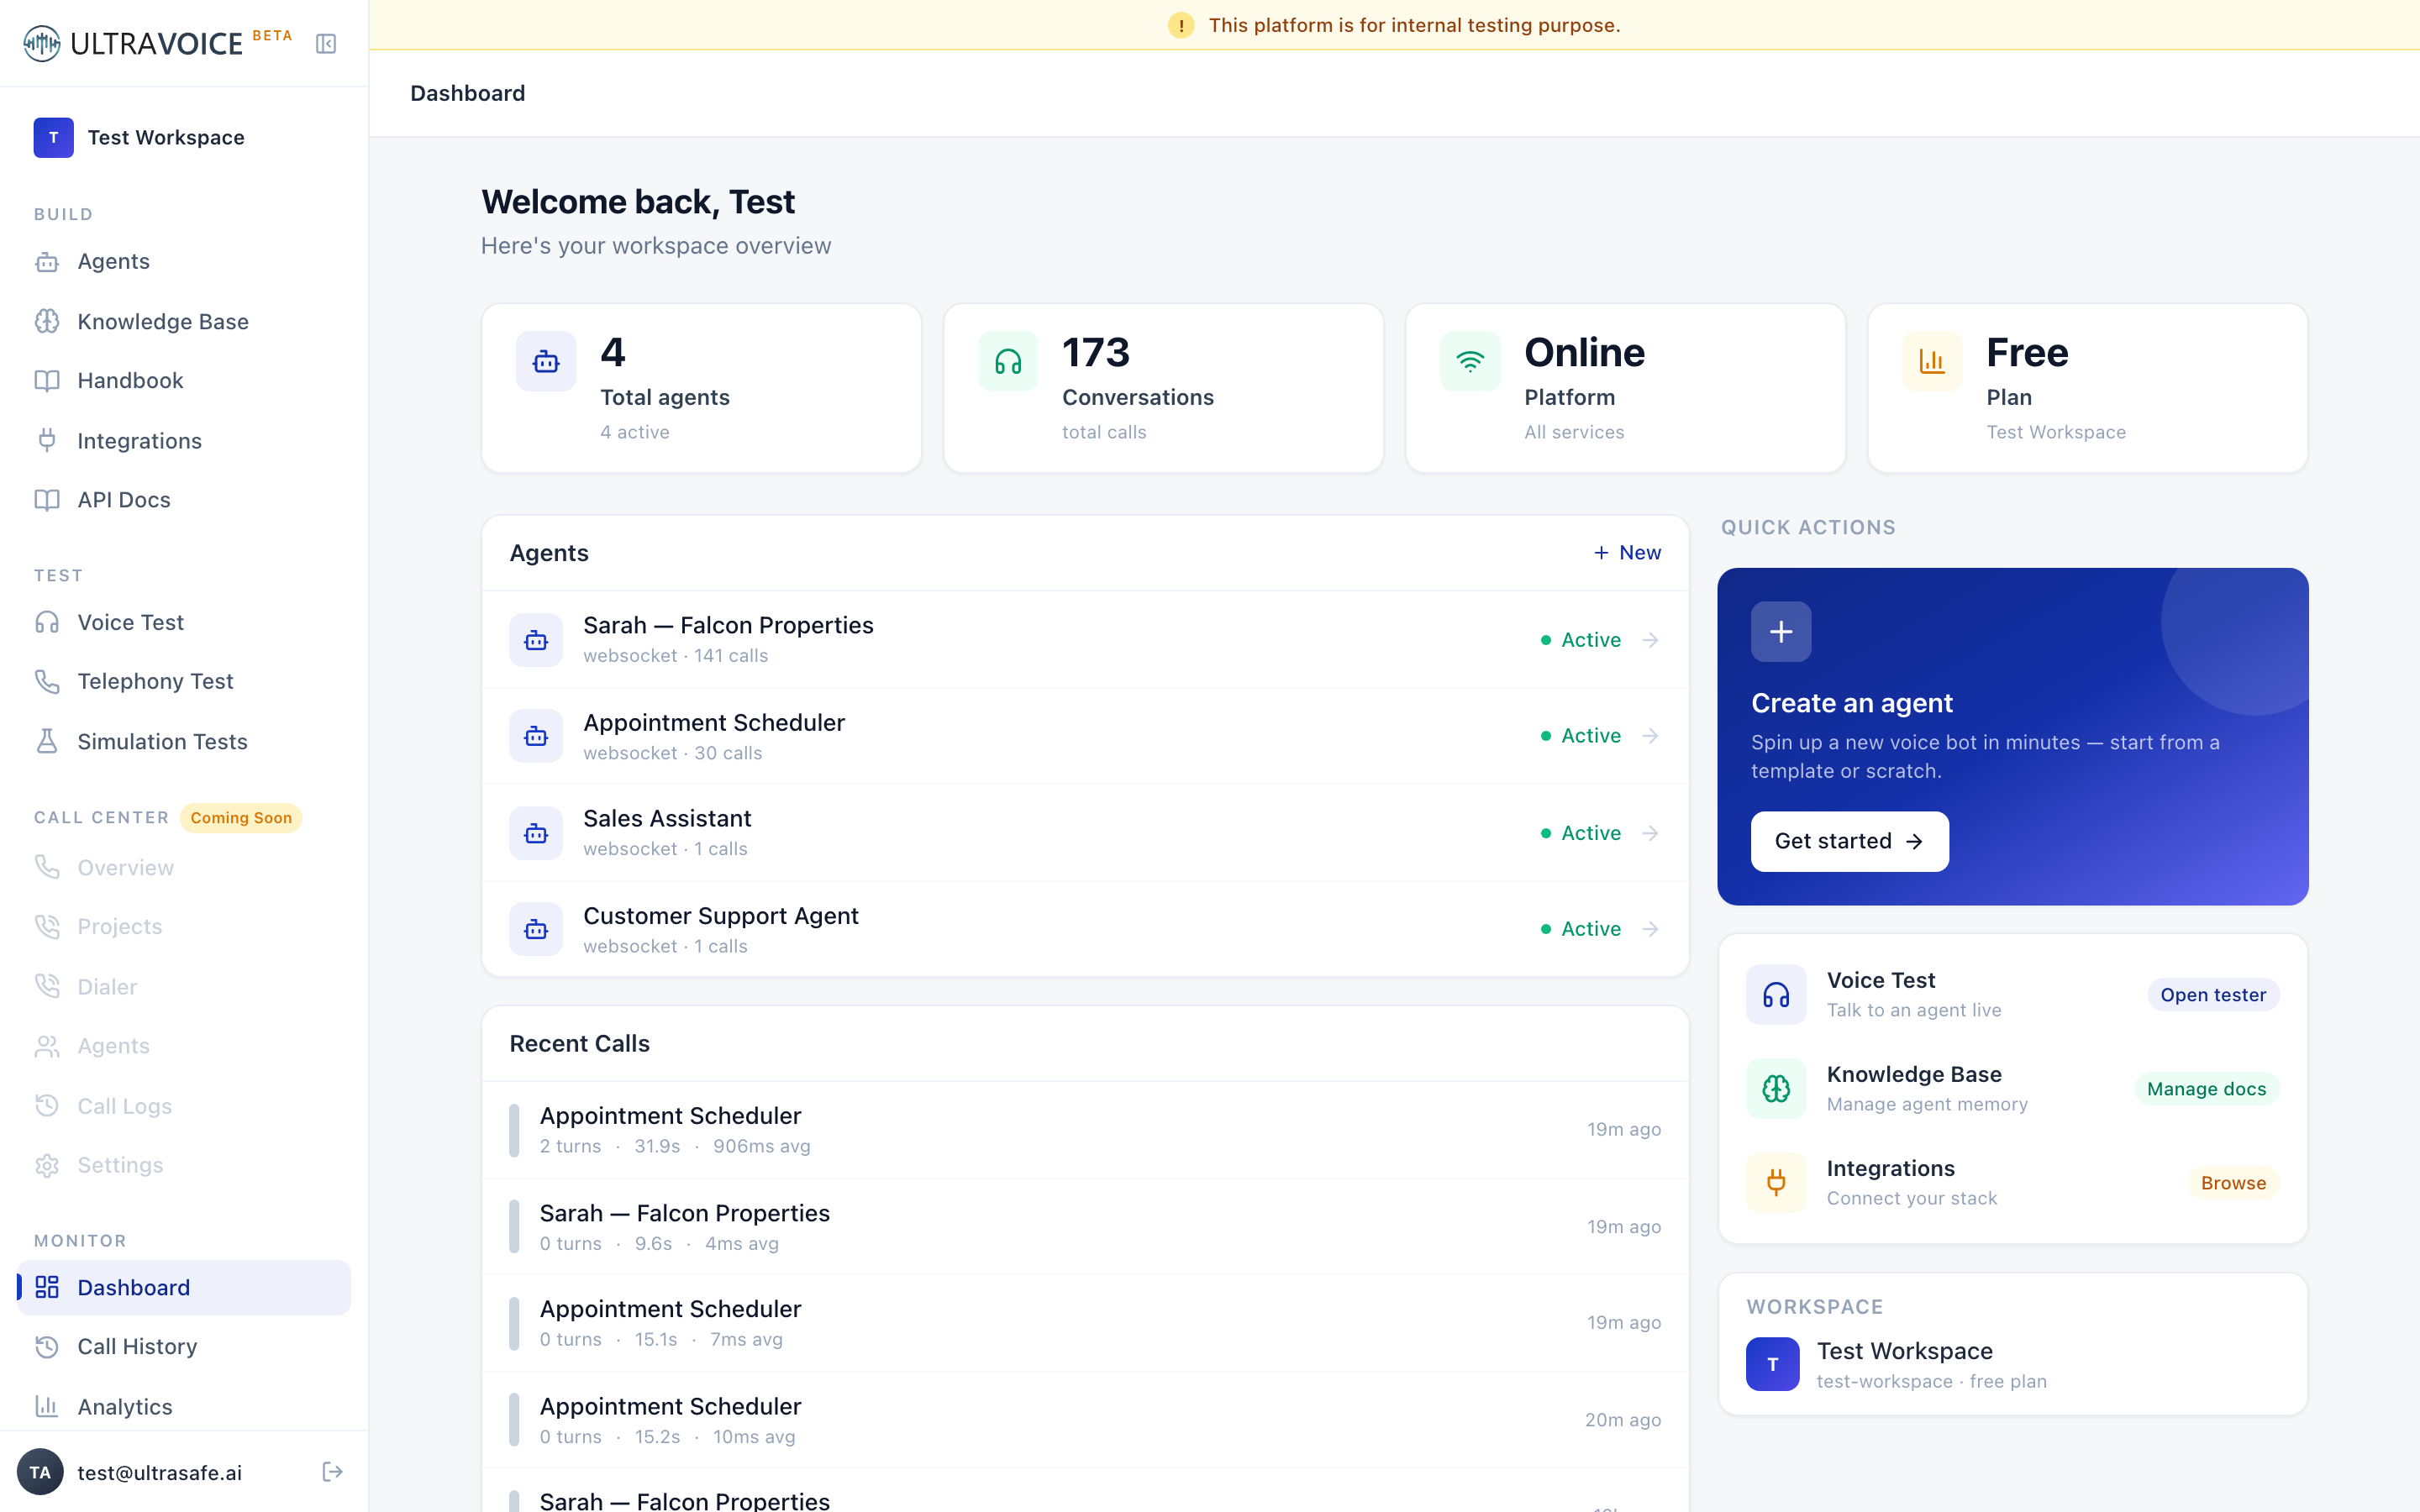Click the Telephony Test phone icon
Screen dimensions: 2420x1512
[47, 681]
